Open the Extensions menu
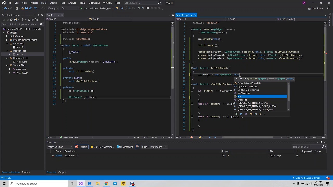The width and height of the screenshot is (333, 187). click(94, 3)
